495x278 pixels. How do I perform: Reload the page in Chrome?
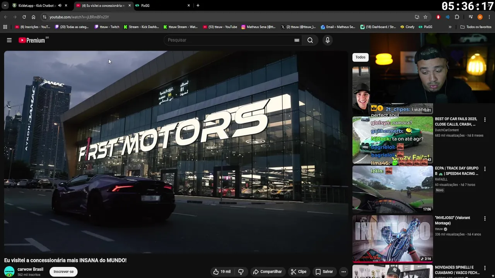click(x=24, y=17)
